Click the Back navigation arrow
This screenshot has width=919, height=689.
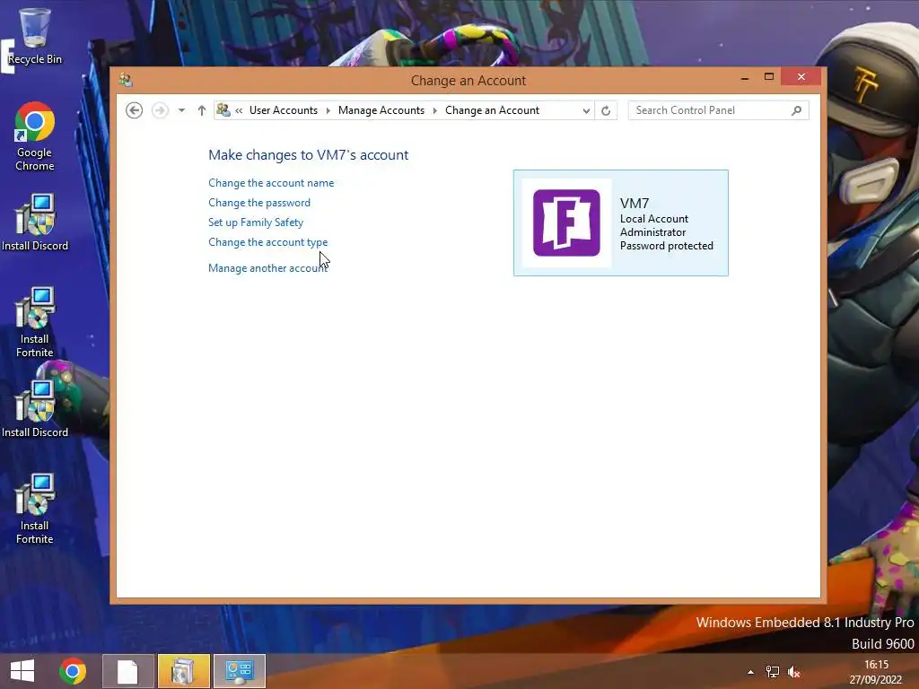135,110
